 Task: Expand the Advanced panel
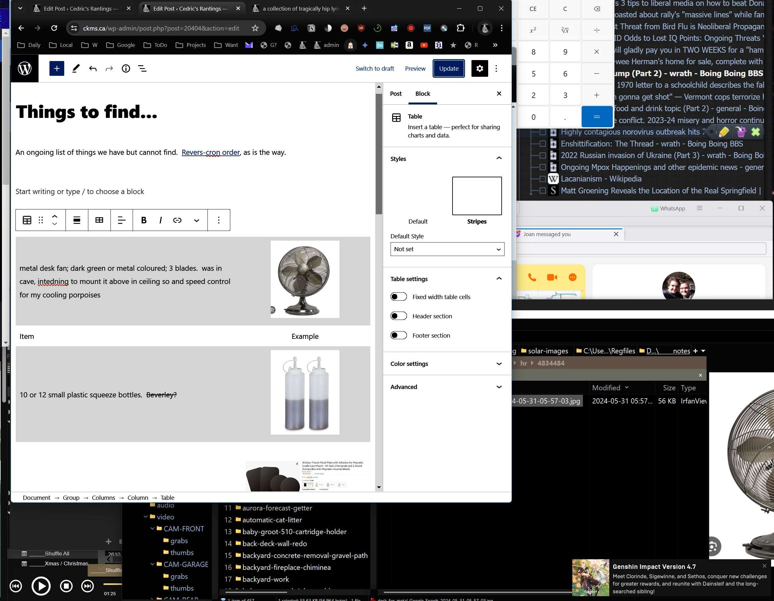pyautogui.click(x=447, y=387)
